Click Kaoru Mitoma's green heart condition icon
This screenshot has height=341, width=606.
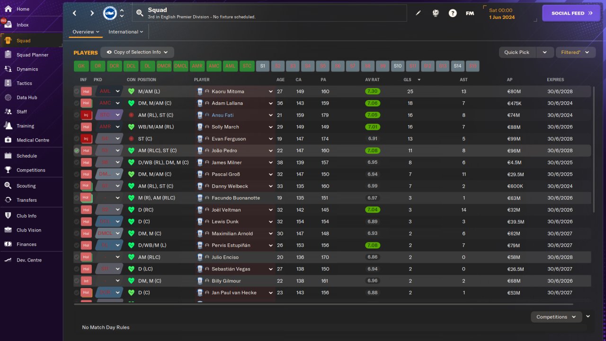pyautogui.click(x=131, y=91)
